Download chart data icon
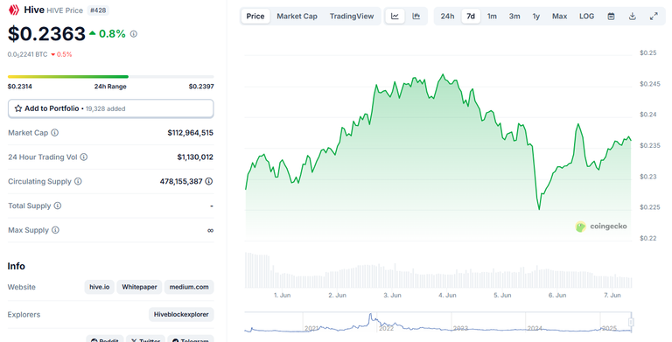 point(632,17)
